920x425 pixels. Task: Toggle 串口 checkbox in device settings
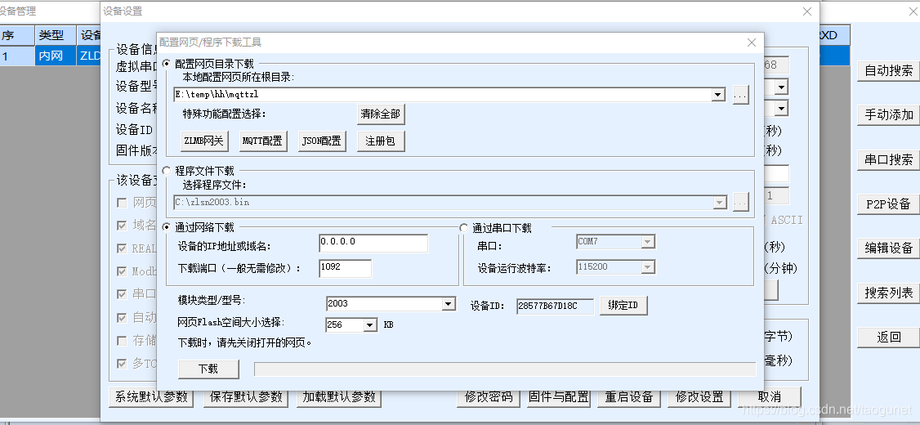pos(122,294)
